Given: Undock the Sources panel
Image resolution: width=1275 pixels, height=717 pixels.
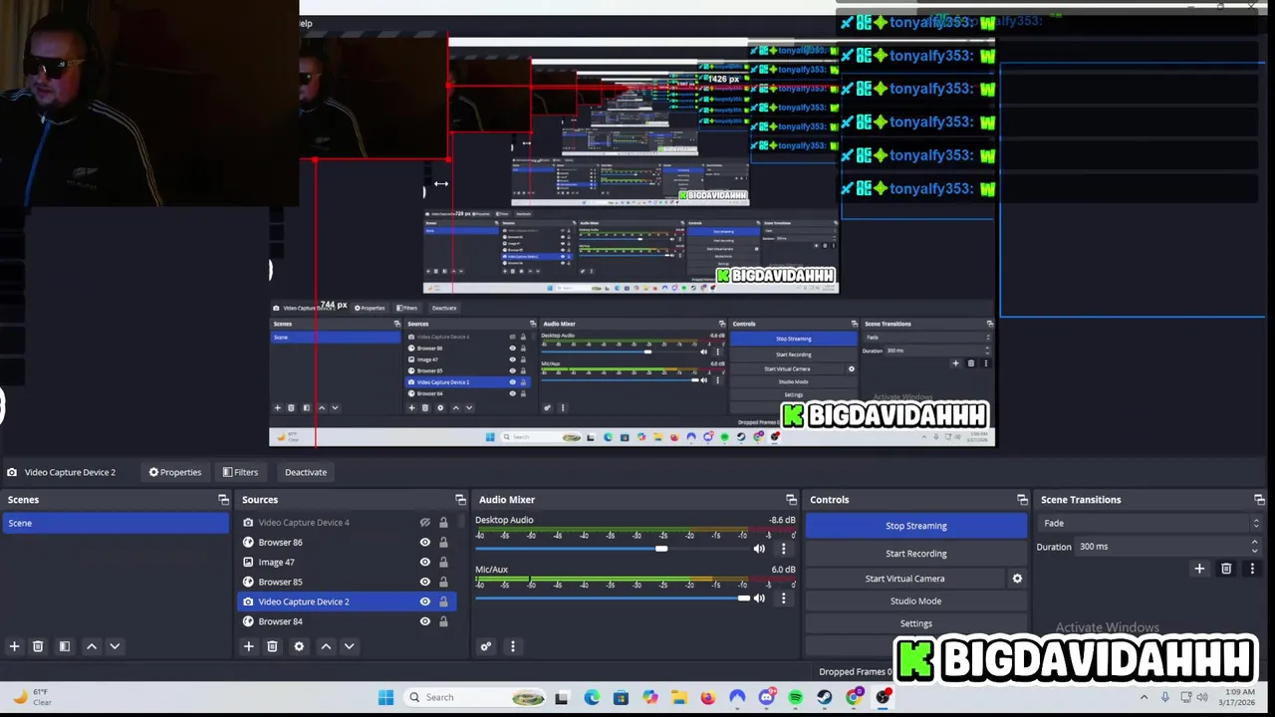Looking at the screenshot, I should coord(460,500).
